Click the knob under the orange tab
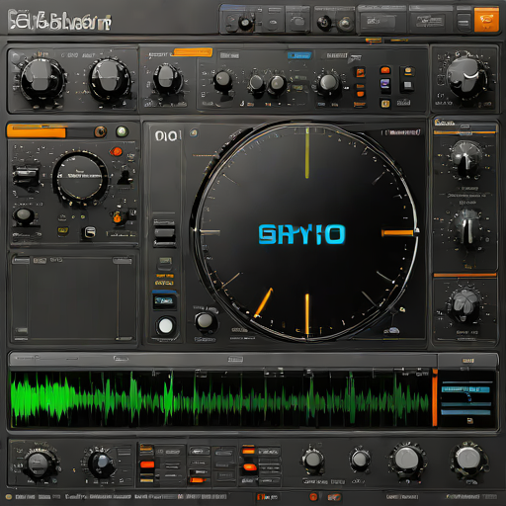This screenshot has width=506, height=506. (167, 79)
